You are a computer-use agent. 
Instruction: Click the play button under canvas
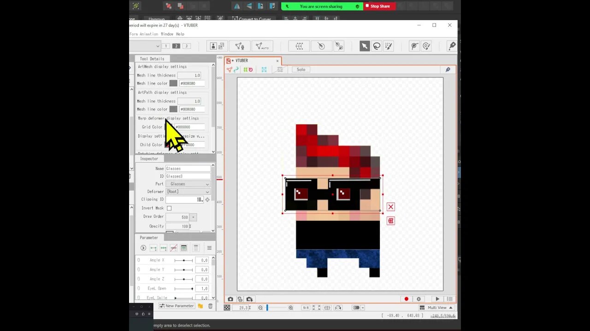click(437, 299)
